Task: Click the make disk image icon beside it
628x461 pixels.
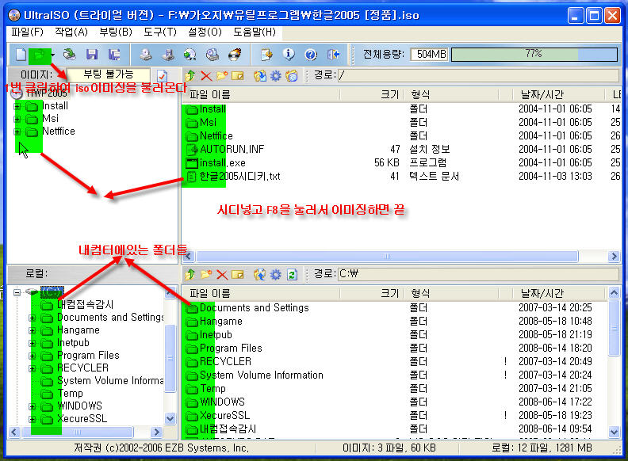Action: point(168,55)
